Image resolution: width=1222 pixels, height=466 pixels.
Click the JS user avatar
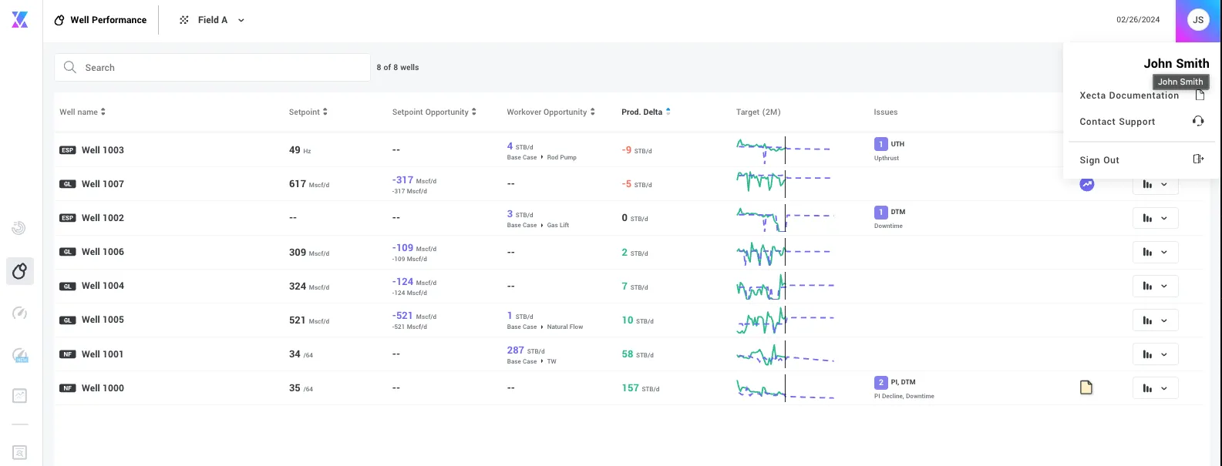click(x=1198, y=20)
